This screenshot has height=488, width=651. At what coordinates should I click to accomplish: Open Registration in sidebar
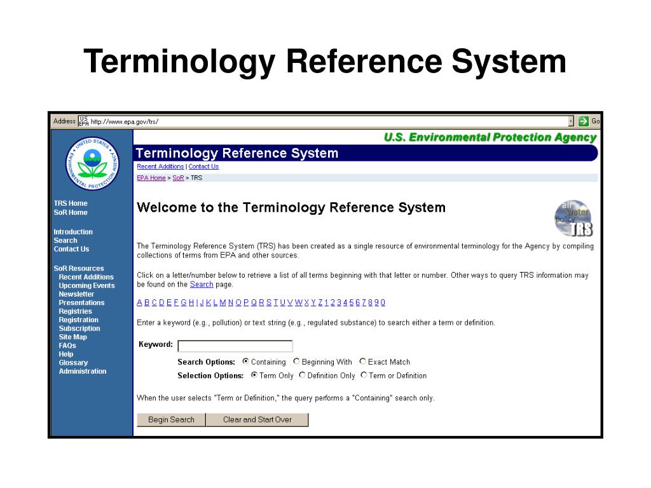(x=78, y=320)
